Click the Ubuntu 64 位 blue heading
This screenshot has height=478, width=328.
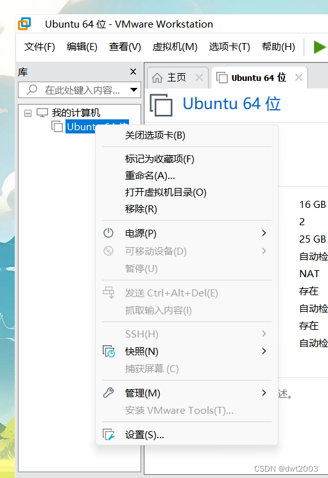point(231,104)
